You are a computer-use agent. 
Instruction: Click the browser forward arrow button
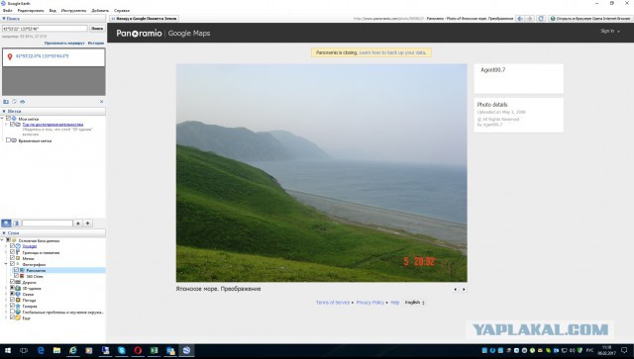pos(530,19)
